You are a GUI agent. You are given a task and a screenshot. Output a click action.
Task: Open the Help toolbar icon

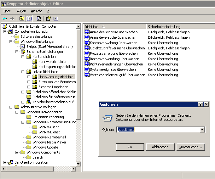click(x=49, y=19)
